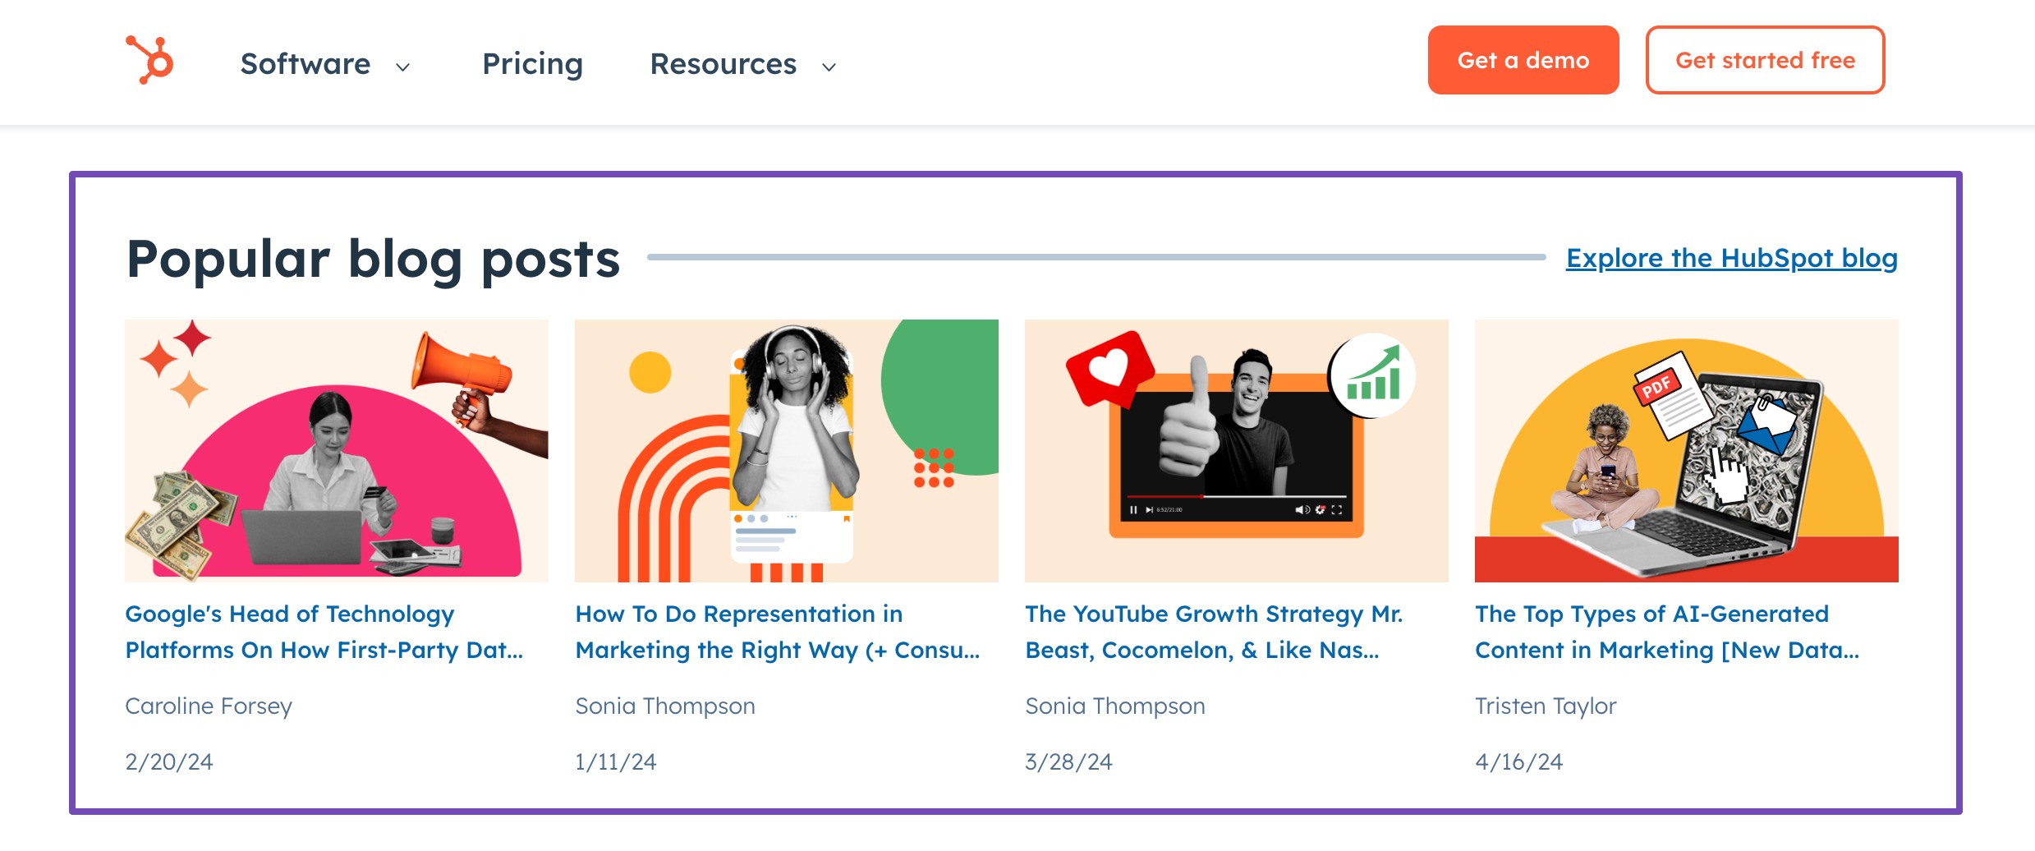Click Sonia Thompson under the YouTube post
This screenshot has width=2035, height=851.
coord(1115,706)
